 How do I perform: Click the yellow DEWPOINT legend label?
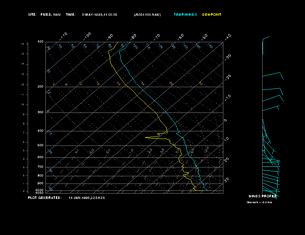[x=212, y=15]
